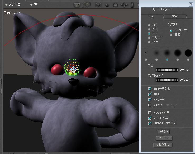The width and height of the screenshot is (195, 154).
Task: Open the なし group dropdown
Action: coord(171,105)
